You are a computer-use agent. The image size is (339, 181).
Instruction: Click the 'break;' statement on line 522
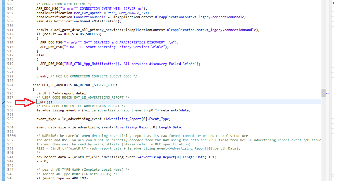(x=42, y=76)
